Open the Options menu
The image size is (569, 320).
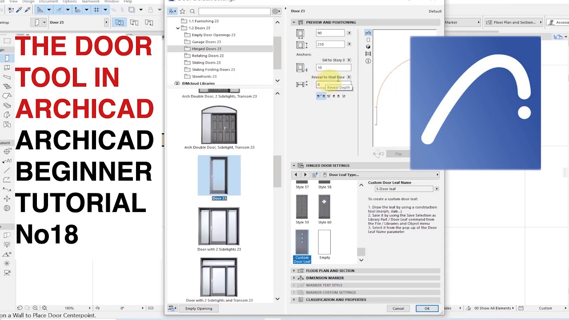tap(70, 2)
